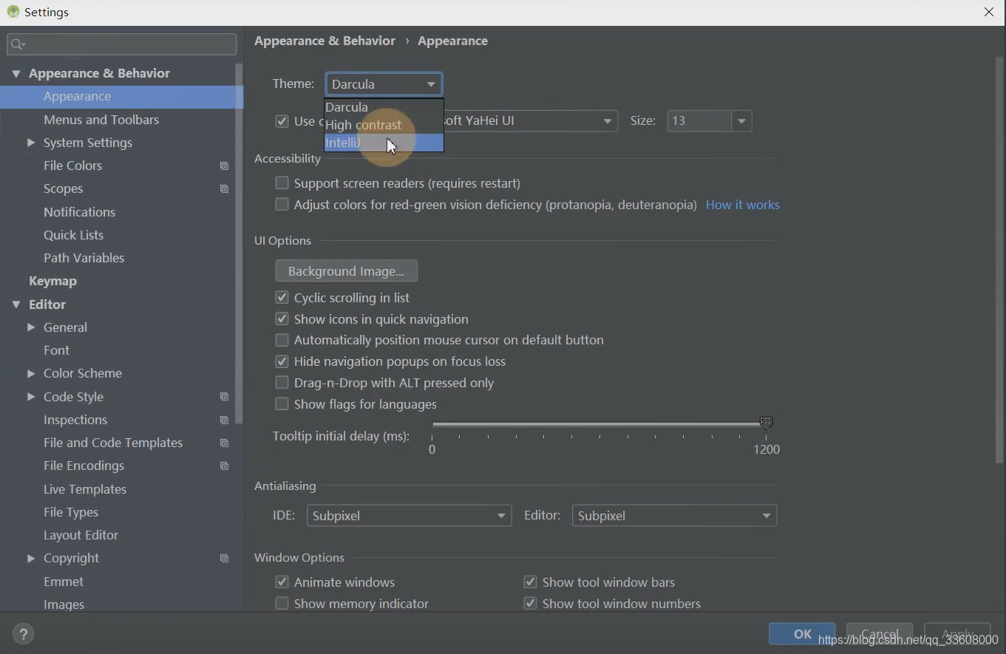
Task: Click the Android Studio logo in title bar
Action: click(x=13, y=12)
